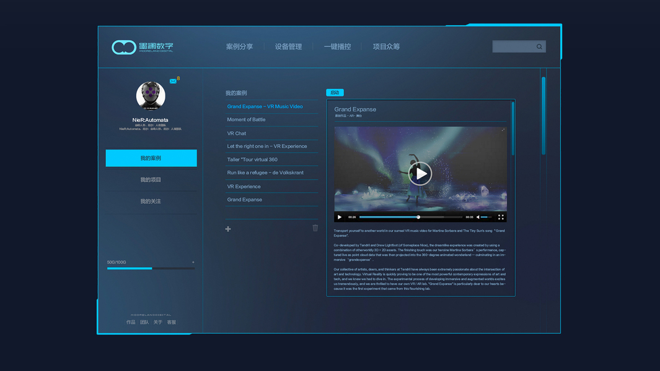Open 项目众筹 nav item
The image size is (660, 371).
pos(386,46)
